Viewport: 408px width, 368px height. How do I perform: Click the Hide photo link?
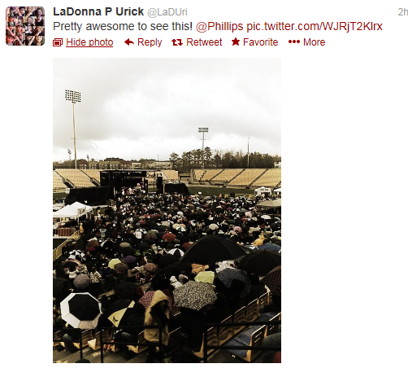click(x=89, y=42)
